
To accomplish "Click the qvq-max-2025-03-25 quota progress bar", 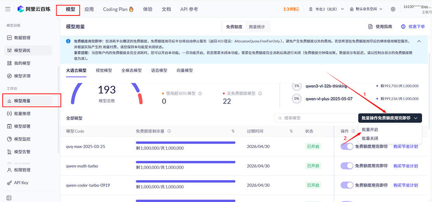I will point(186,143).
